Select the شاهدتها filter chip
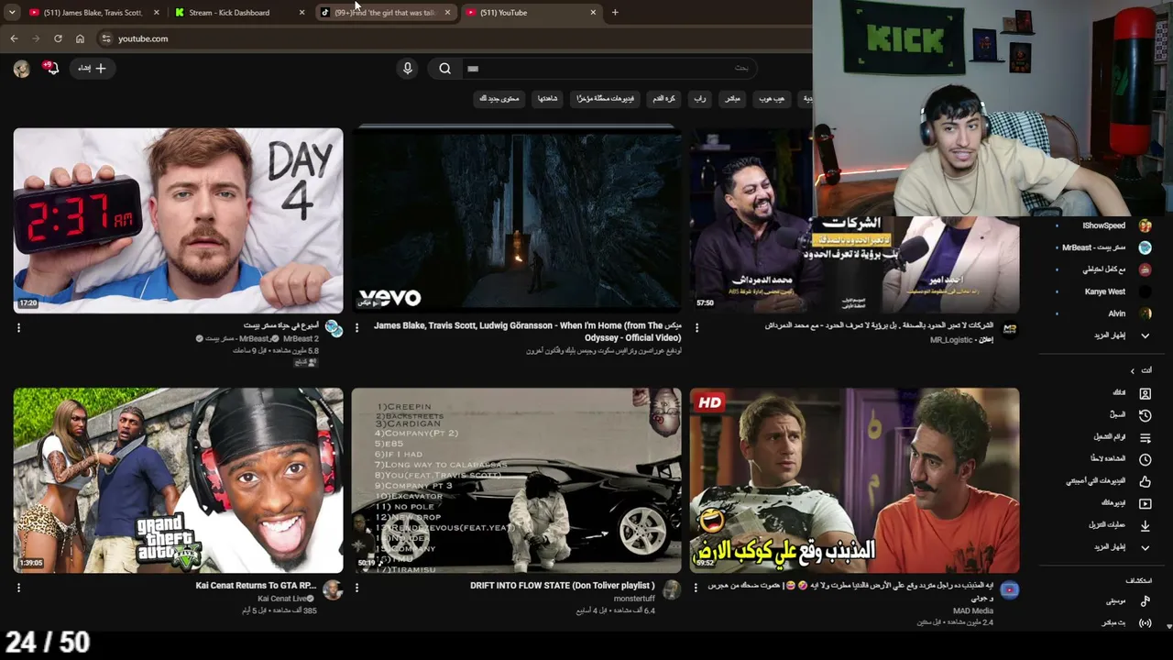 (x=548, y=98)
